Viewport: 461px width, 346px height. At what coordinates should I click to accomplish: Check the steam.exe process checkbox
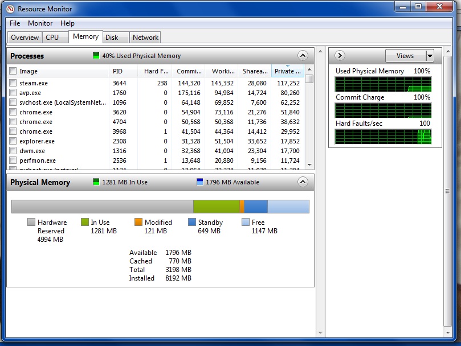click(13, 83)
